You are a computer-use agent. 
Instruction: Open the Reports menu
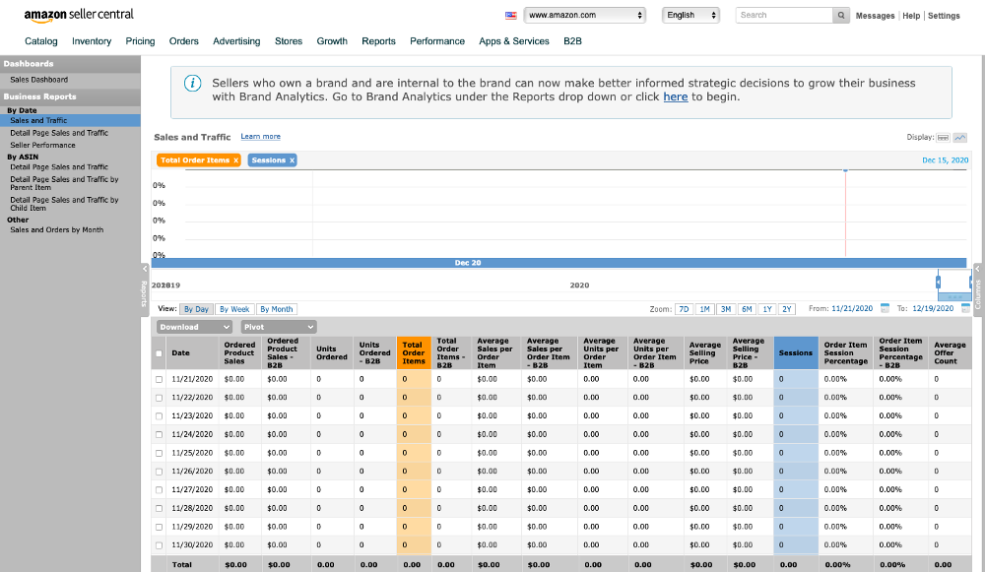coord(378,40)
